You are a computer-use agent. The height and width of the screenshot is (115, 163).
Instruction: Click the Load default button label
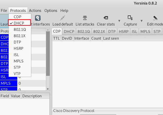click(63, 24)
